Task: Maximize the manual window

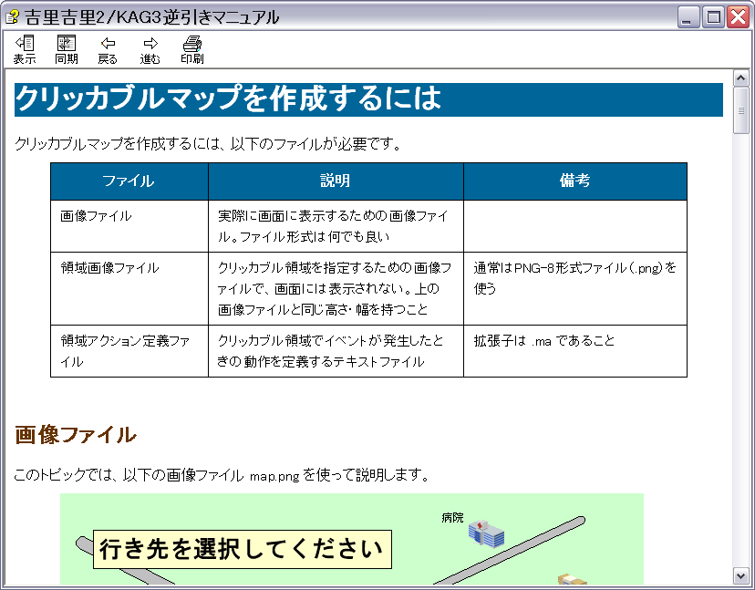Action: tap(713, 16)
